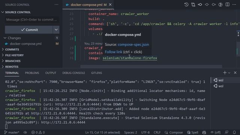Screen dimensions: 240x135
Task: Close the terminal panel
Action: tap(235, 73)
